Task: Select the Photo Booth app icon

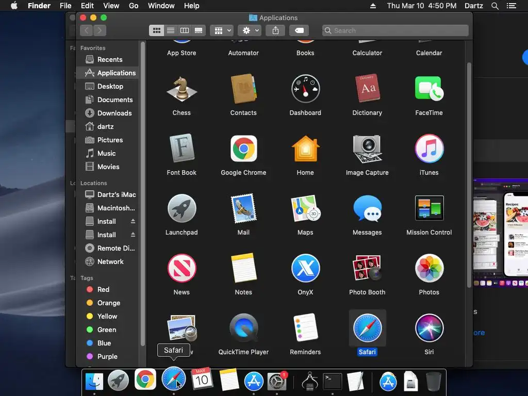Action: pos(367,268)
